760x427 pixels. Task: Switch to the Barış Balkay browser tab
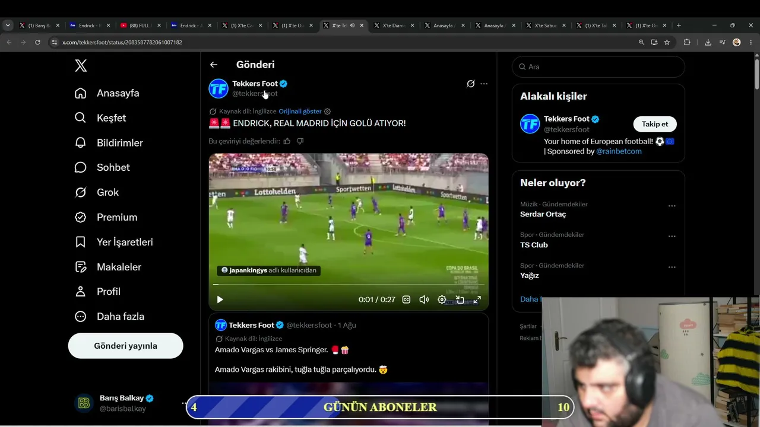(40, 26)
